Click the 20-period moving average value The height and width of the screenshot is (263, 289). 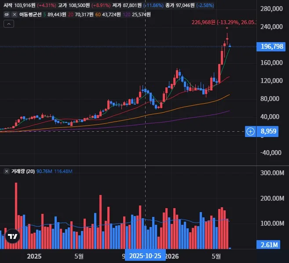[84, 14]
